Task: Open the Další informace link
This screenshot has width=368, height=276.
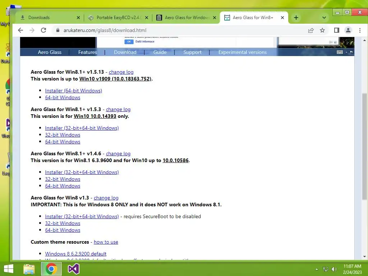Action: tap(145, 42)
